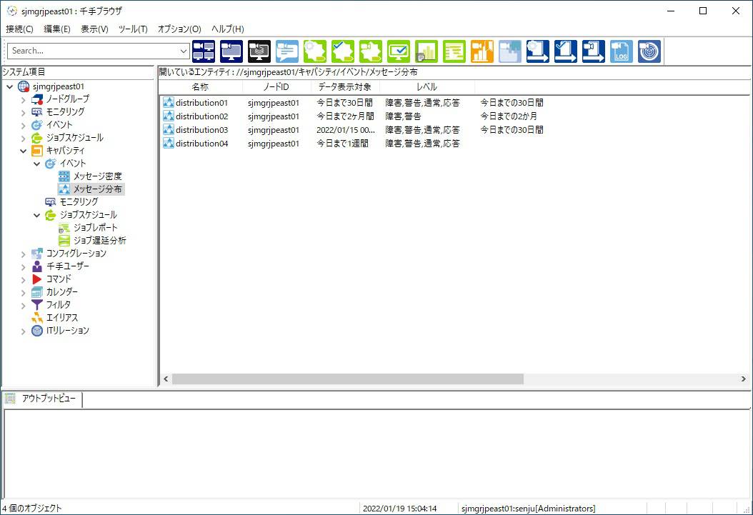The image size is (753, 515).
Task: Click the green bar chart toolbar icon
Action: click(427, 51)
